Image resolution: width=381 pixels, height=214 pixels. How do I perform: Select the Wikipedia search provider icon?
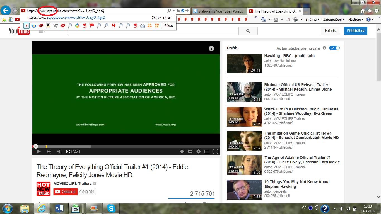pos(56,26)
